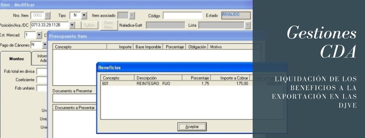Open the Est. Mercad. dropdown arrow
365x138 pixels.
click(x=39, y=35)
